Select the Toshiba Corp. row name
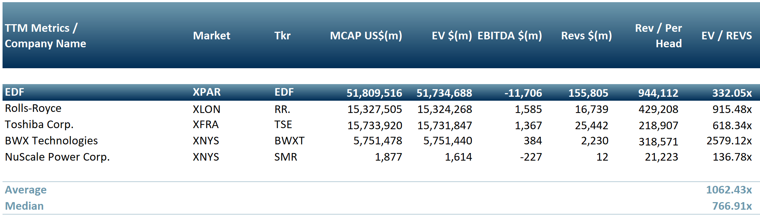 pyautogui.click(x=39, y=125)
